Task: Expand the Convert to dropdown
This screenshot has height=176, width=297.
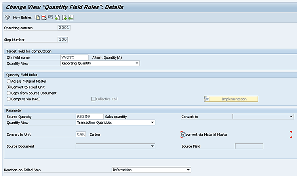Action: point(291,117)
